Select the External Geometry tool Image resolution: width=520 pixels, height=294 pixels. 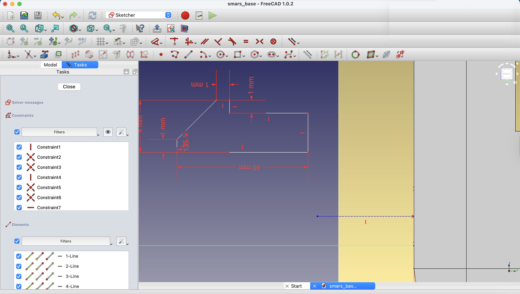click(44, 55)
